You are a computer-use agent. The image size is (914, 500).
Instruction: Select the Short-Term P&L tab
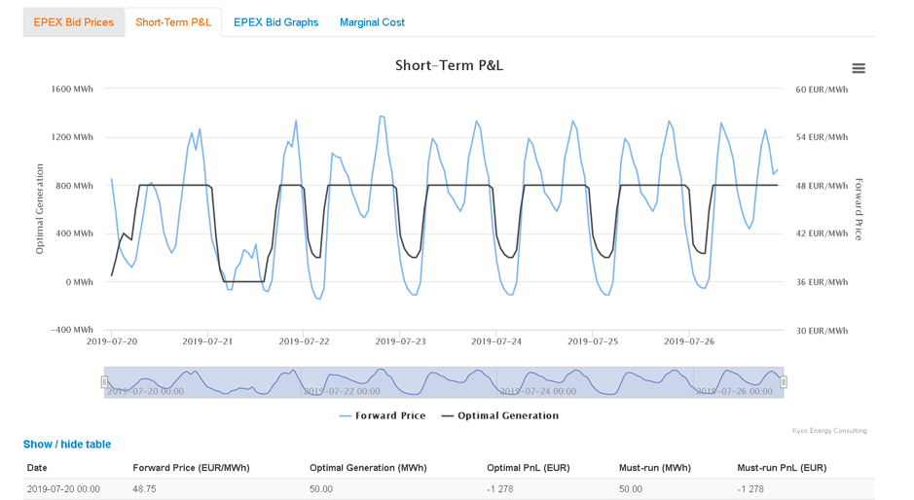tap(173, 22)
